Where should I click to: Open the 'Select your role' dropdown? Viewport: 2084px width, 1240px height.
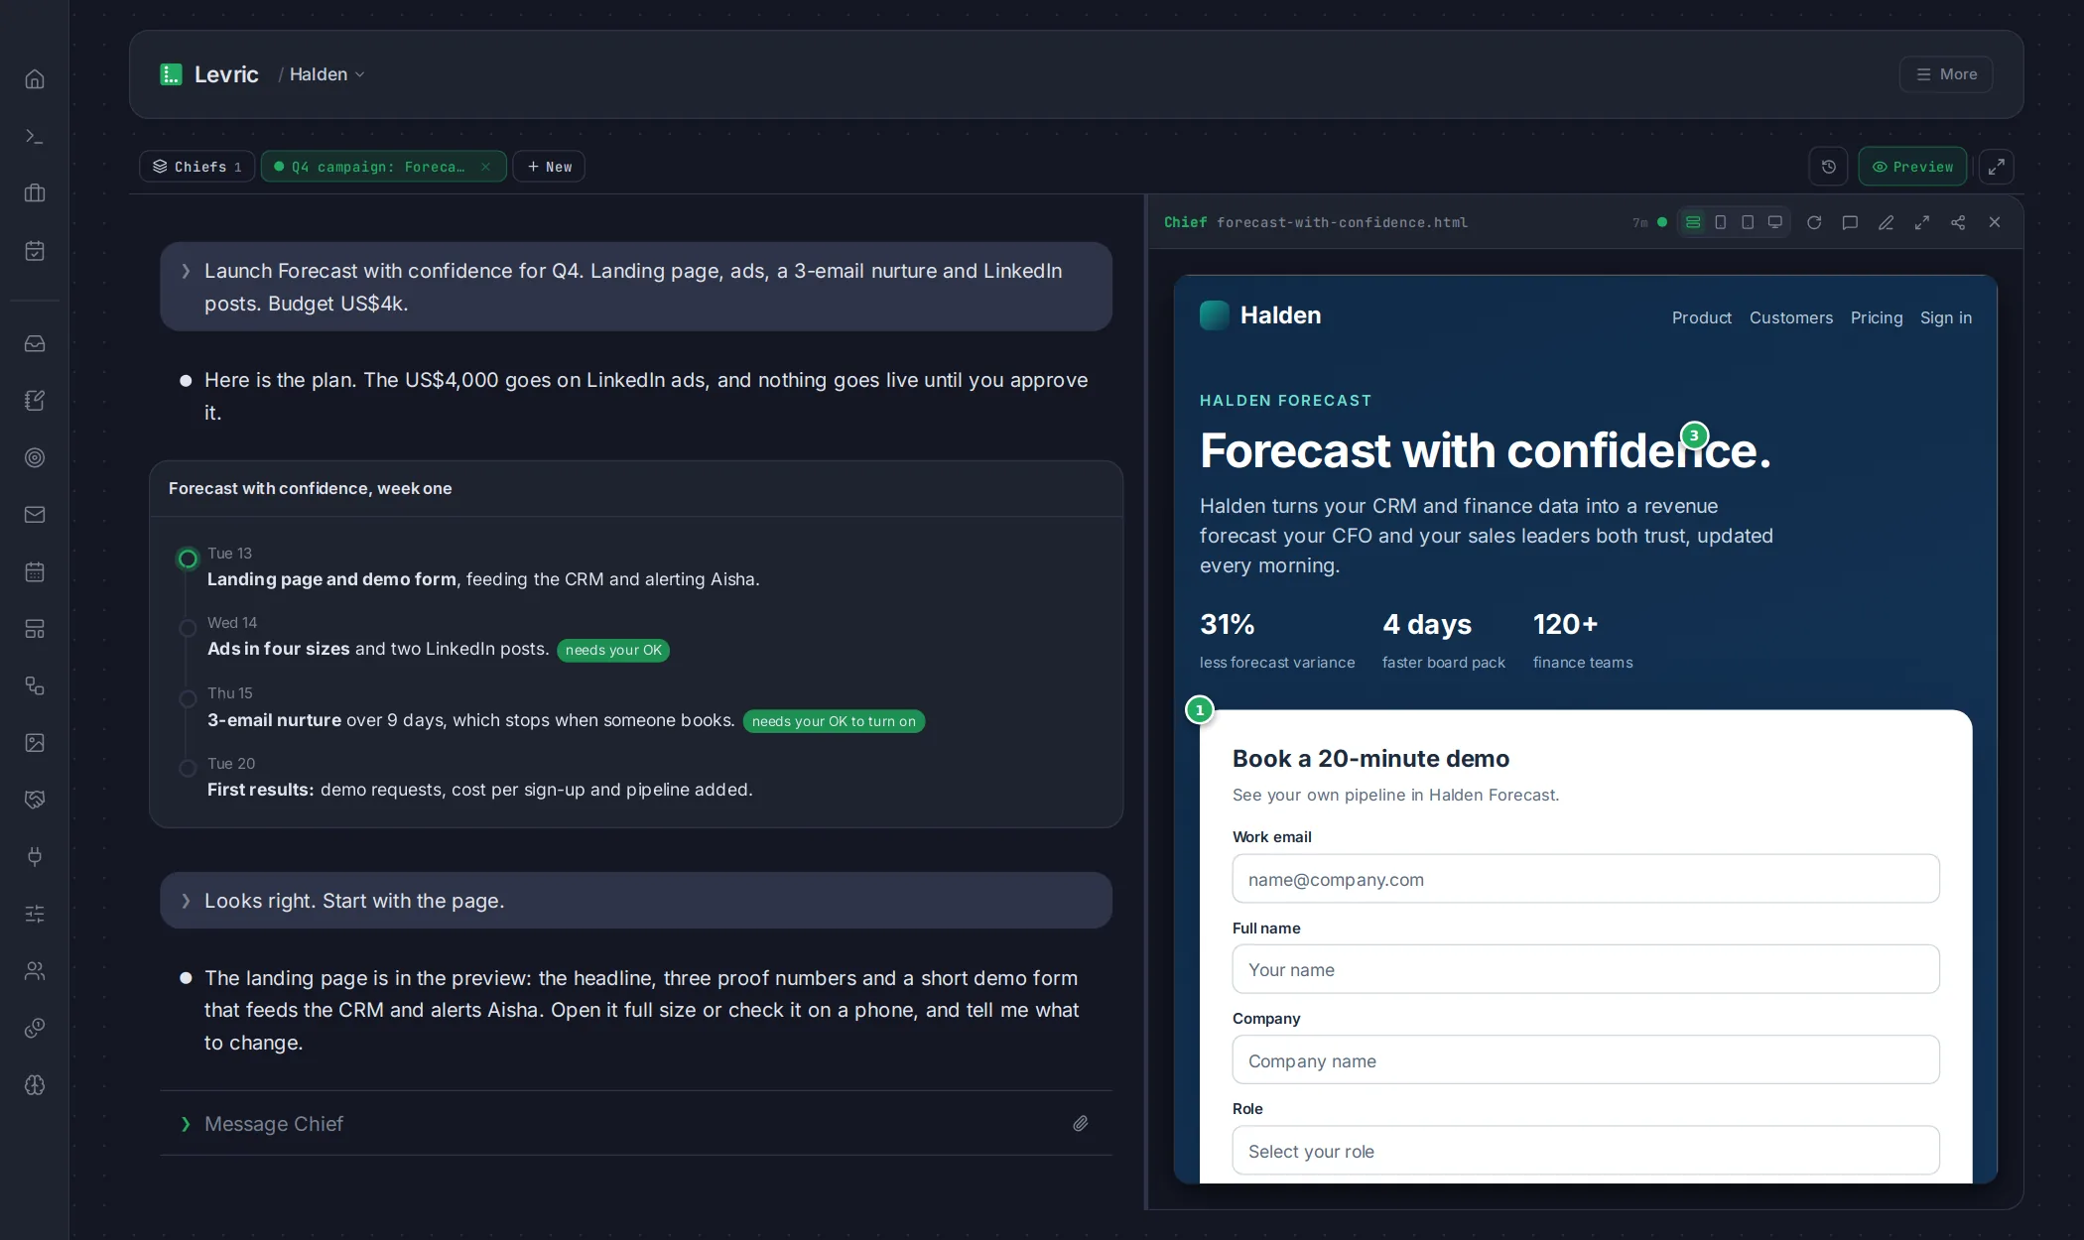pos(1586,1151)
